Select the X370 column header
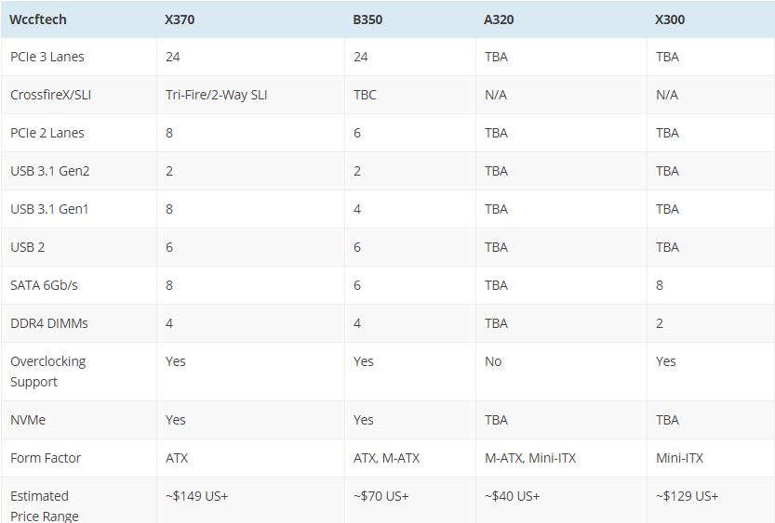The height and width of the screenshot is (523, 775). [180, 19]
